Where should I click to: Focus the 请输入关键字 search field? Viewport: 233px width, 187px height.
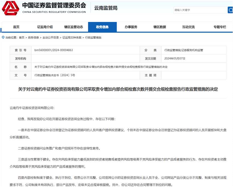tap(200, 10)
